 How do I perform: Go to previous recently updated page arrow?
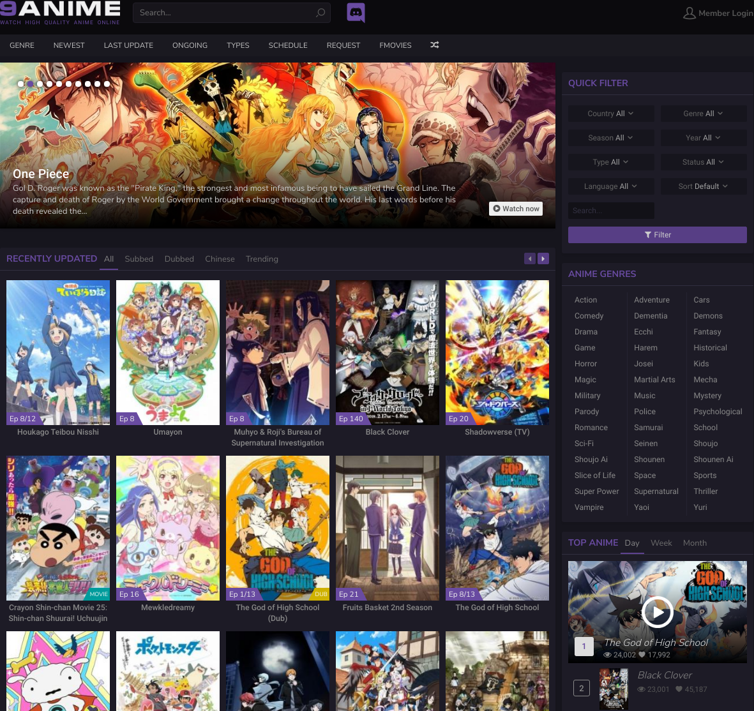coord(529,258)
